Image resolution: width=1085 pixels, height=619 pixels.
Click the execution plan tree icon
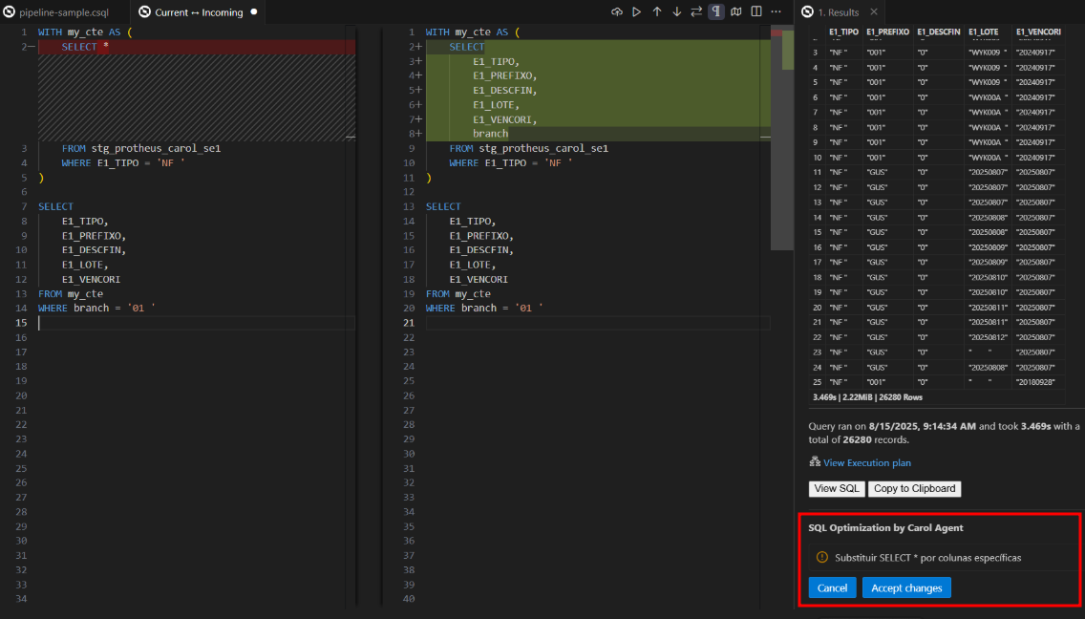[x=815, y=461]
